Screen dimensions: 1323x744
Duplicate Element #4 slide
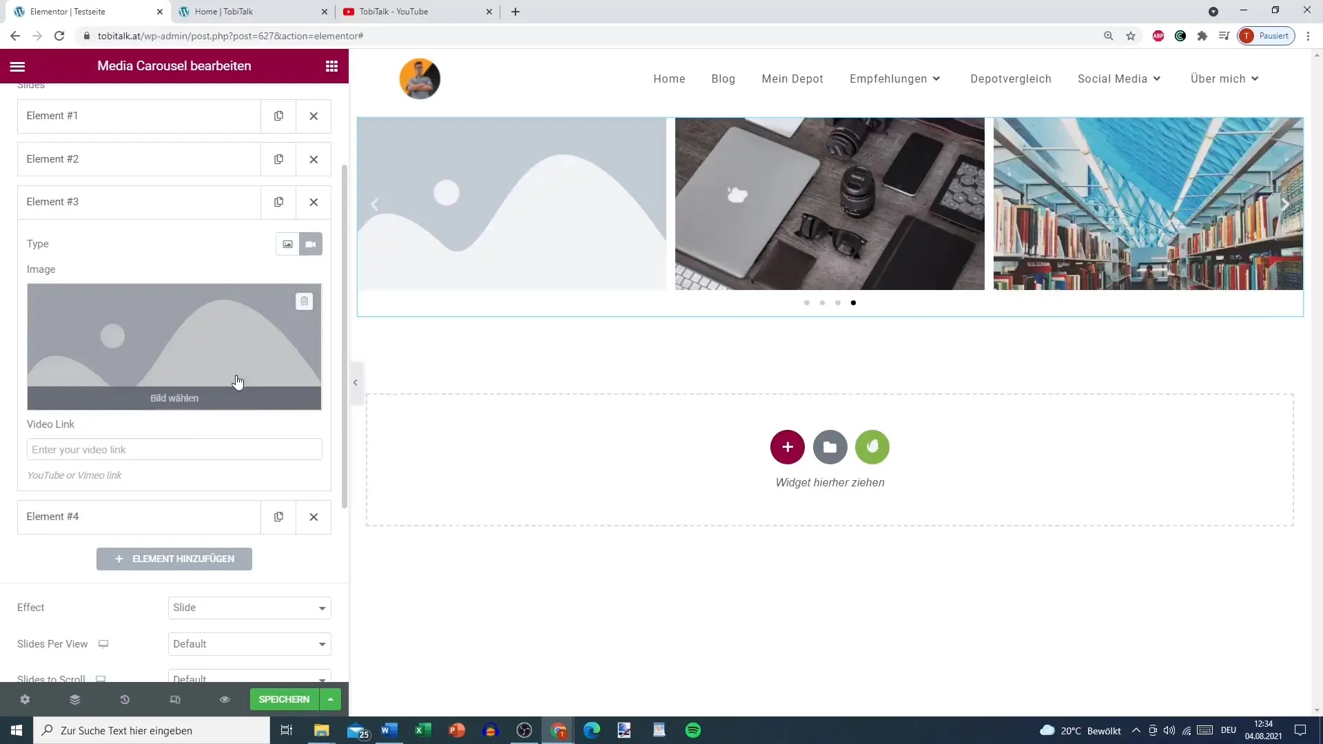coord(278,517)
